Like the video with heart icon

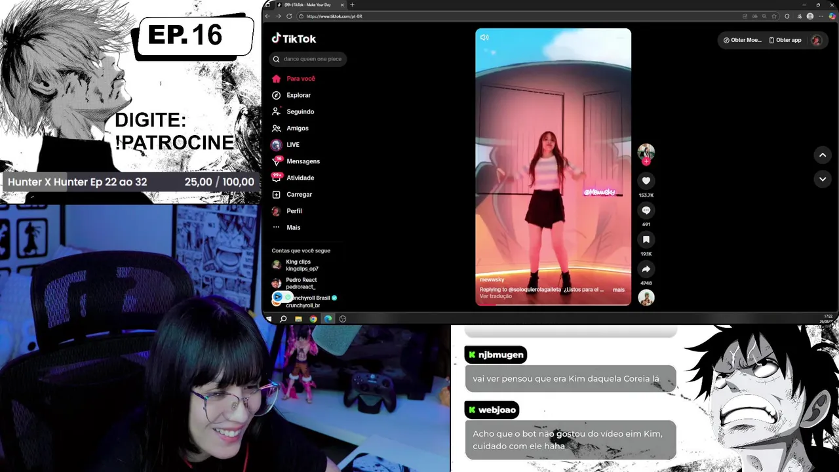(x=646, y=181)
